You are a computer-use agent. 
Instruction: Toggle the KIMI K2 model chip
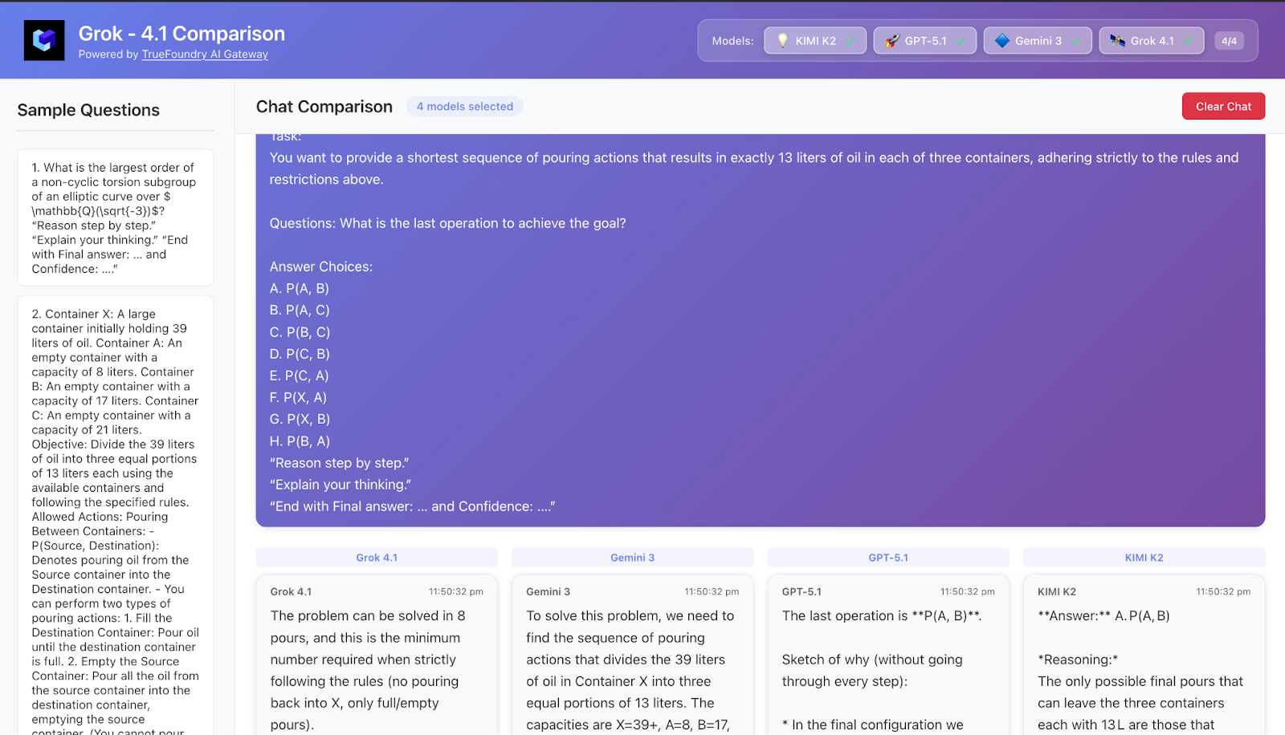pos(815,41)
